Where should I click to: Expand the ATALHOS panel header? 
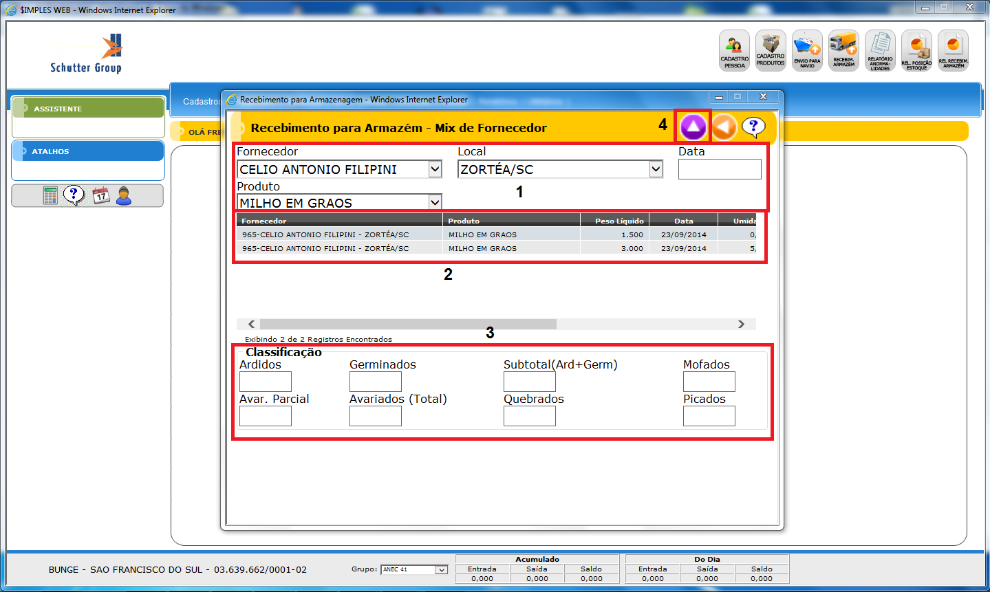[88, 151]
